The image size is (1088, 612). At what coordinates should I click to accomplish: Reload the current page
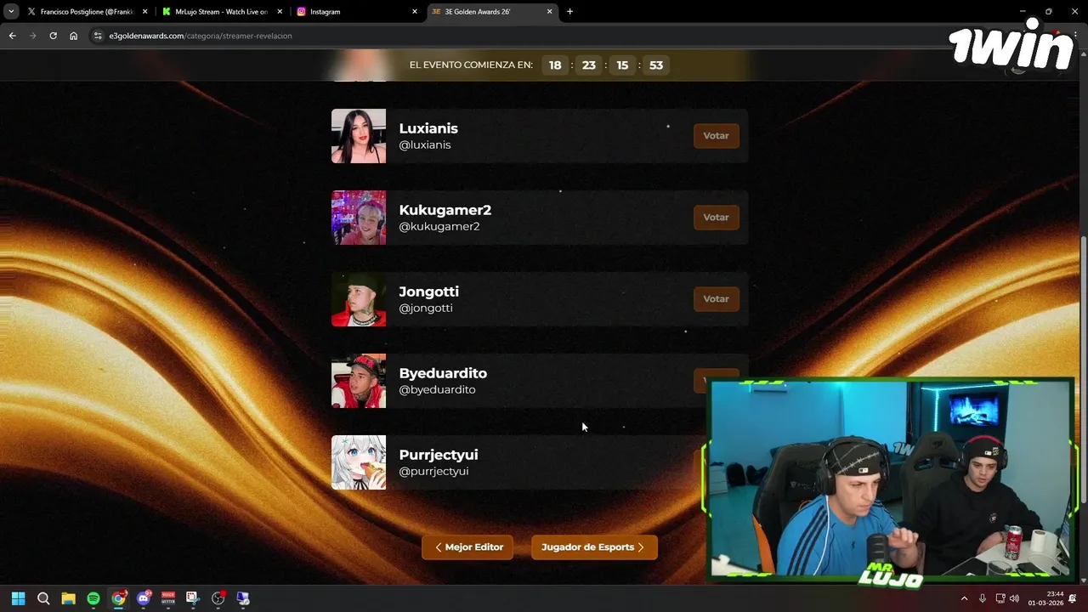[x=53, y=36]
